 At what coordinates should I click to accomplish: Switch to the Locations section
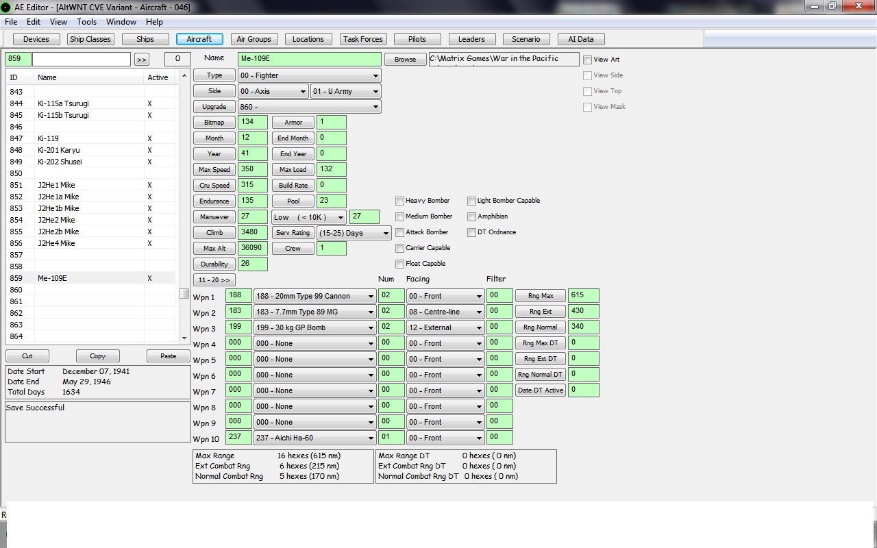pyautogui.click(x=308, y=39)
